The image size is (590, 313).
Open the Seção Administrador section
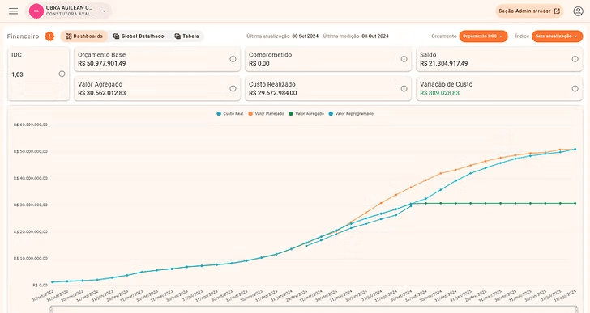[x=529, y=11]
